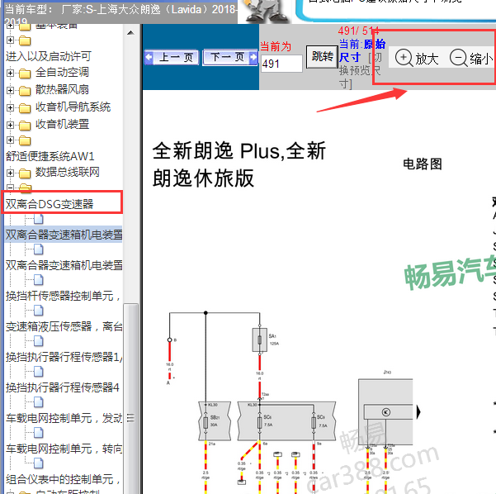Click the SA1 125A fuse in the diagram
The image size is (496, 494).
(x=260, y=340)
